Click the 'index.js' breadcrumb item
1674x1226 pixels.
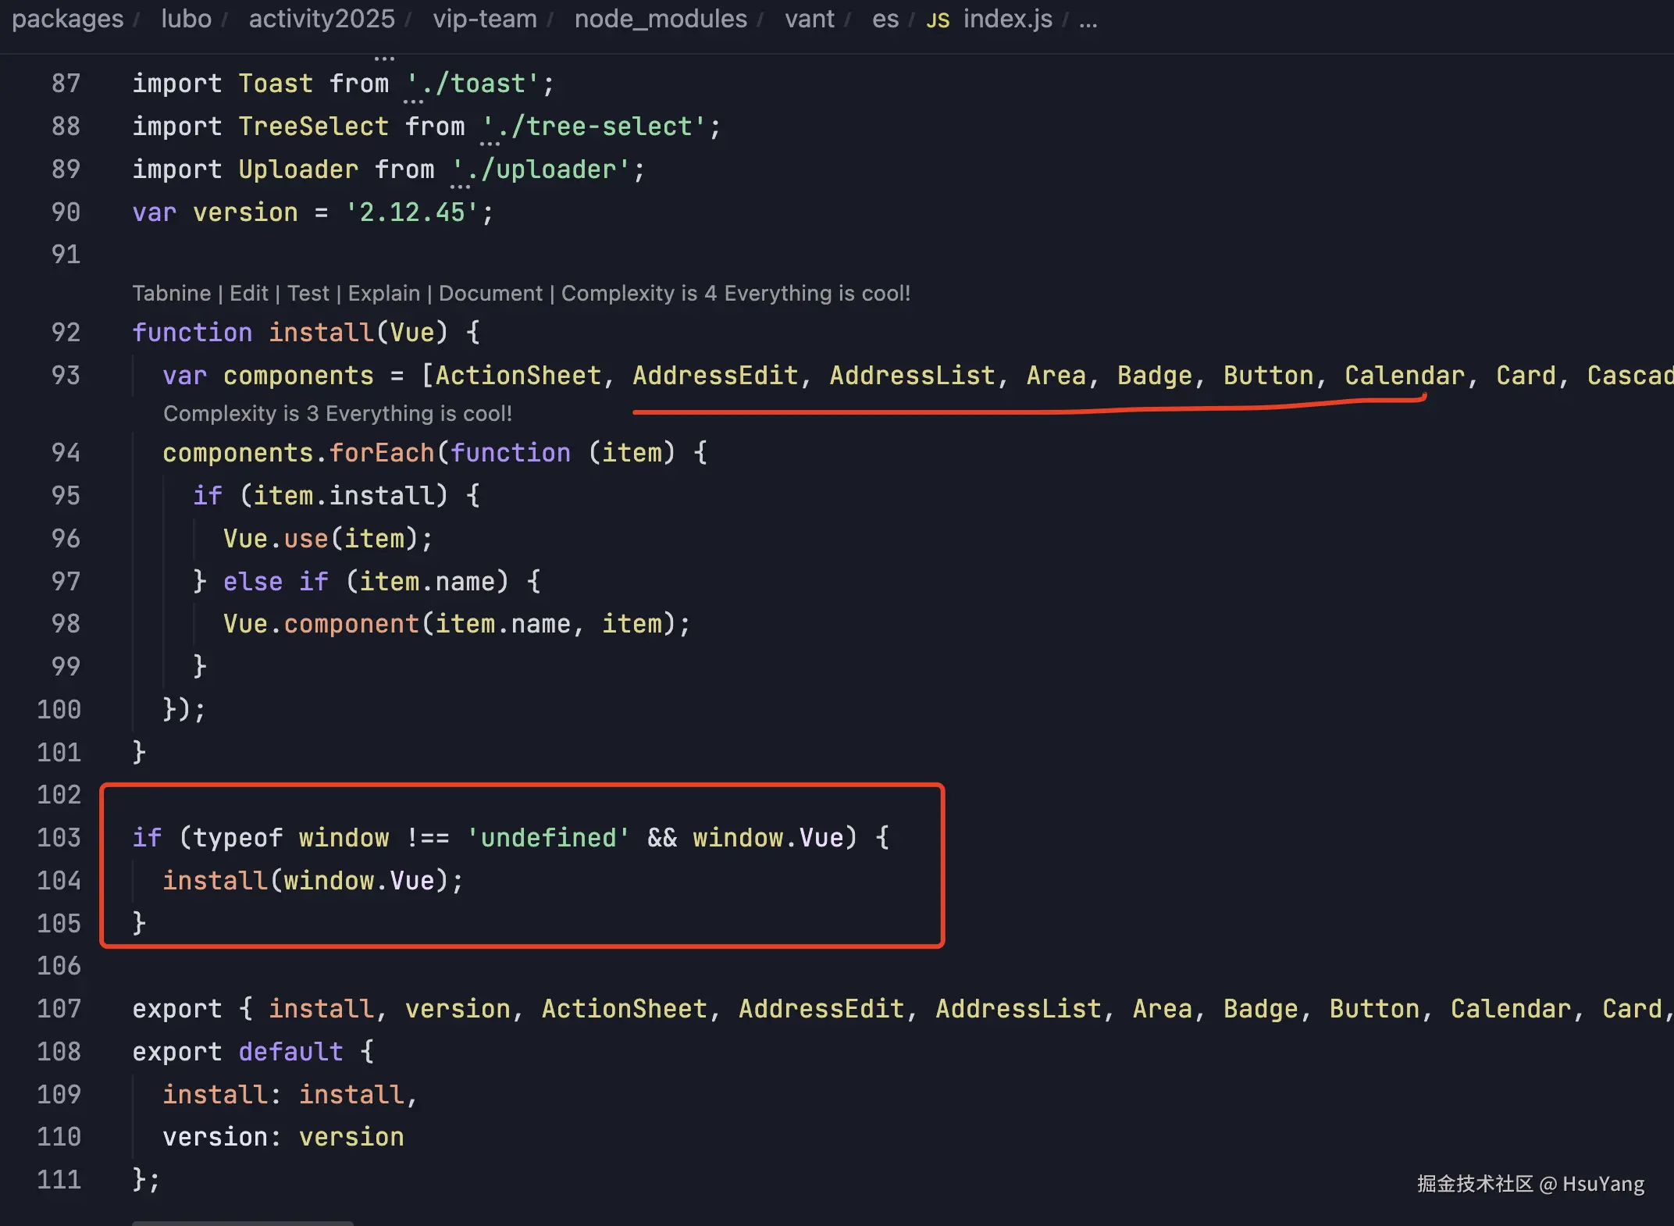pyautogui.click(x=1007, y=19)
